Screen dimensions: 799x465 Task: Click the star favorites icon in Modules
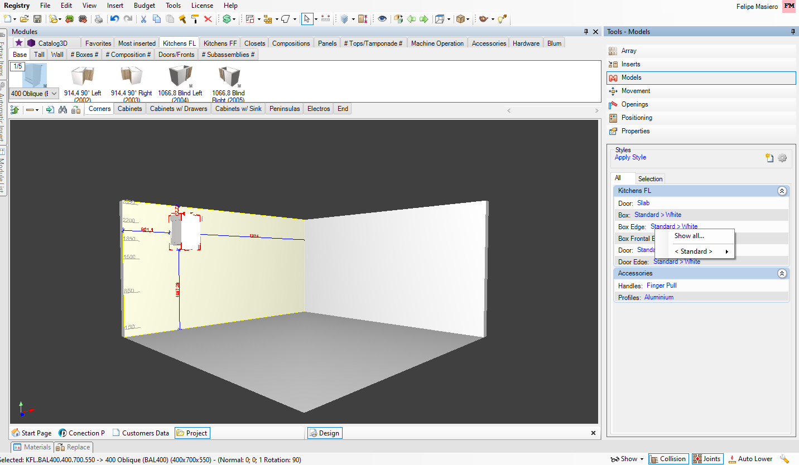[x=18, y=43]
